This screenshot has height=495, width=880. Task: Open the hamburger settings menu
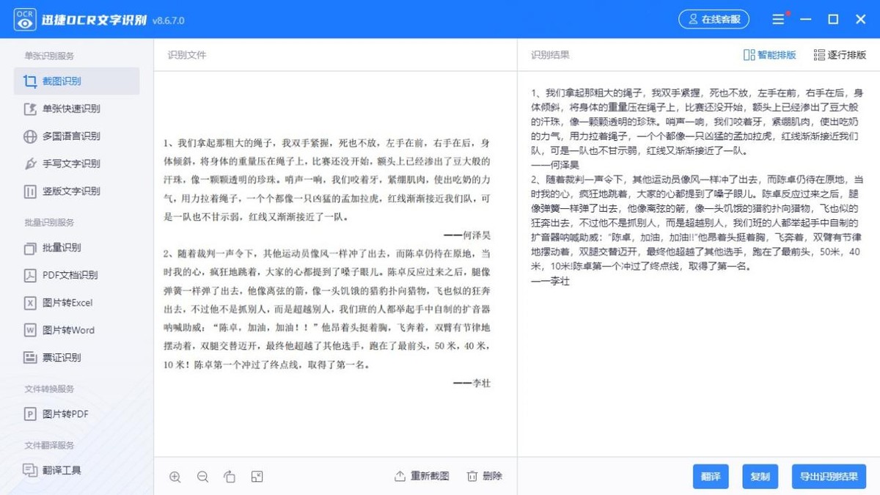coord(779,18)
